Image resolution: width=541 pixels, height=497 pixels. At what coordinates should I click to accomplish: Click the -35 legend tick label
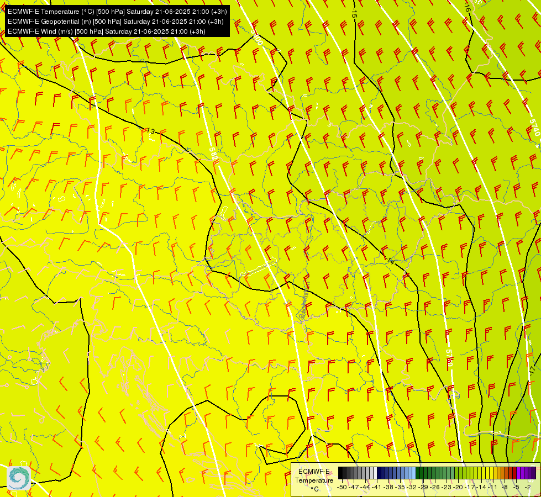coord(400,488)
